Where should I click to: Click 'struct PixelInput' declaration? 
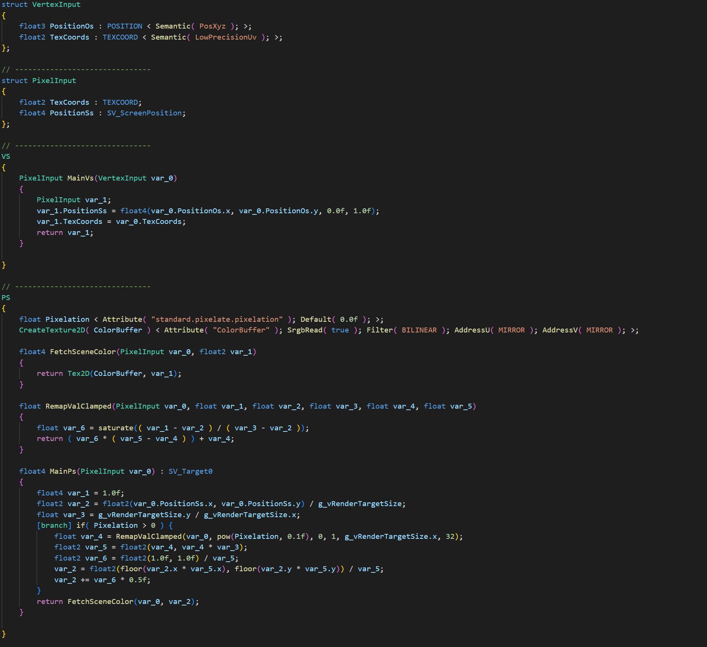click(39, 81)
